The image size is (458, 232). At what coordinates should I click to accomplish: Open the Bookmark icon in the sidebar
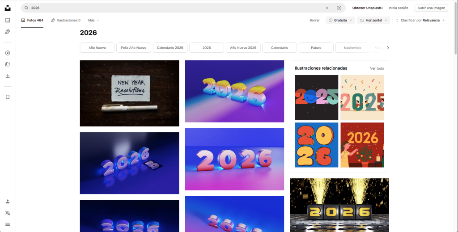coord(8,97)
